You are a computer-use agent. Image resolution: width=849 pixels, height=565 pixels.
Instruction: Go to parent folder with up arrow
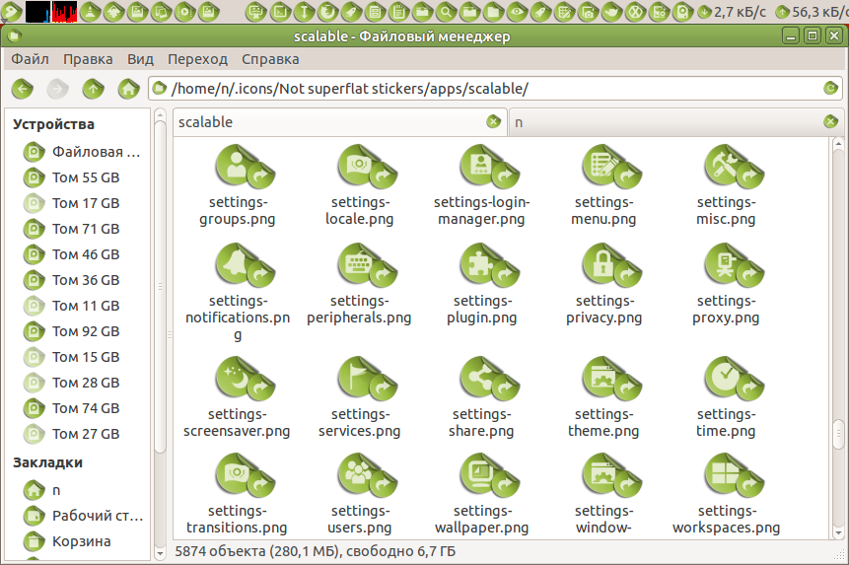click(x=93, y=88)
